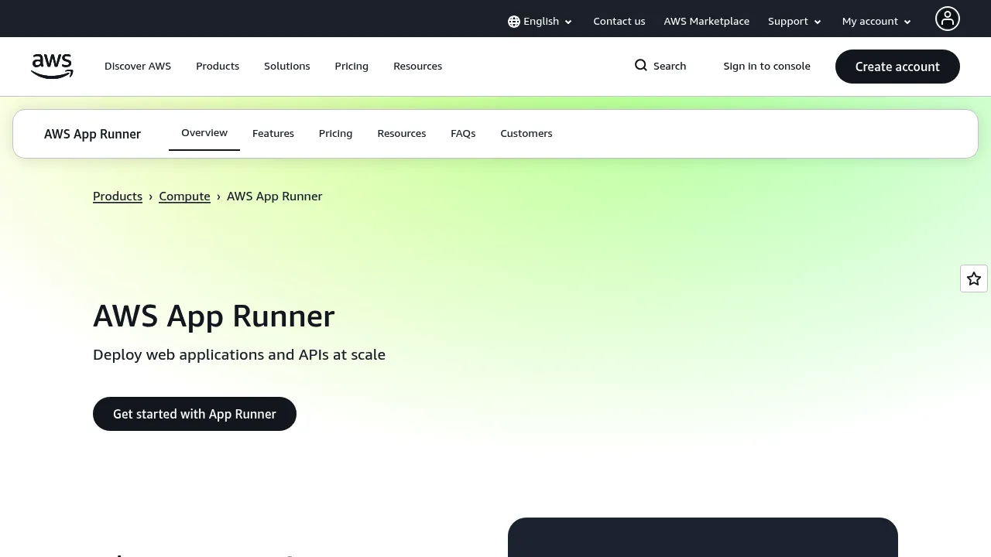Click Sign in to console
The width and height of the screenshot is (991, 557).
(767, 67)
